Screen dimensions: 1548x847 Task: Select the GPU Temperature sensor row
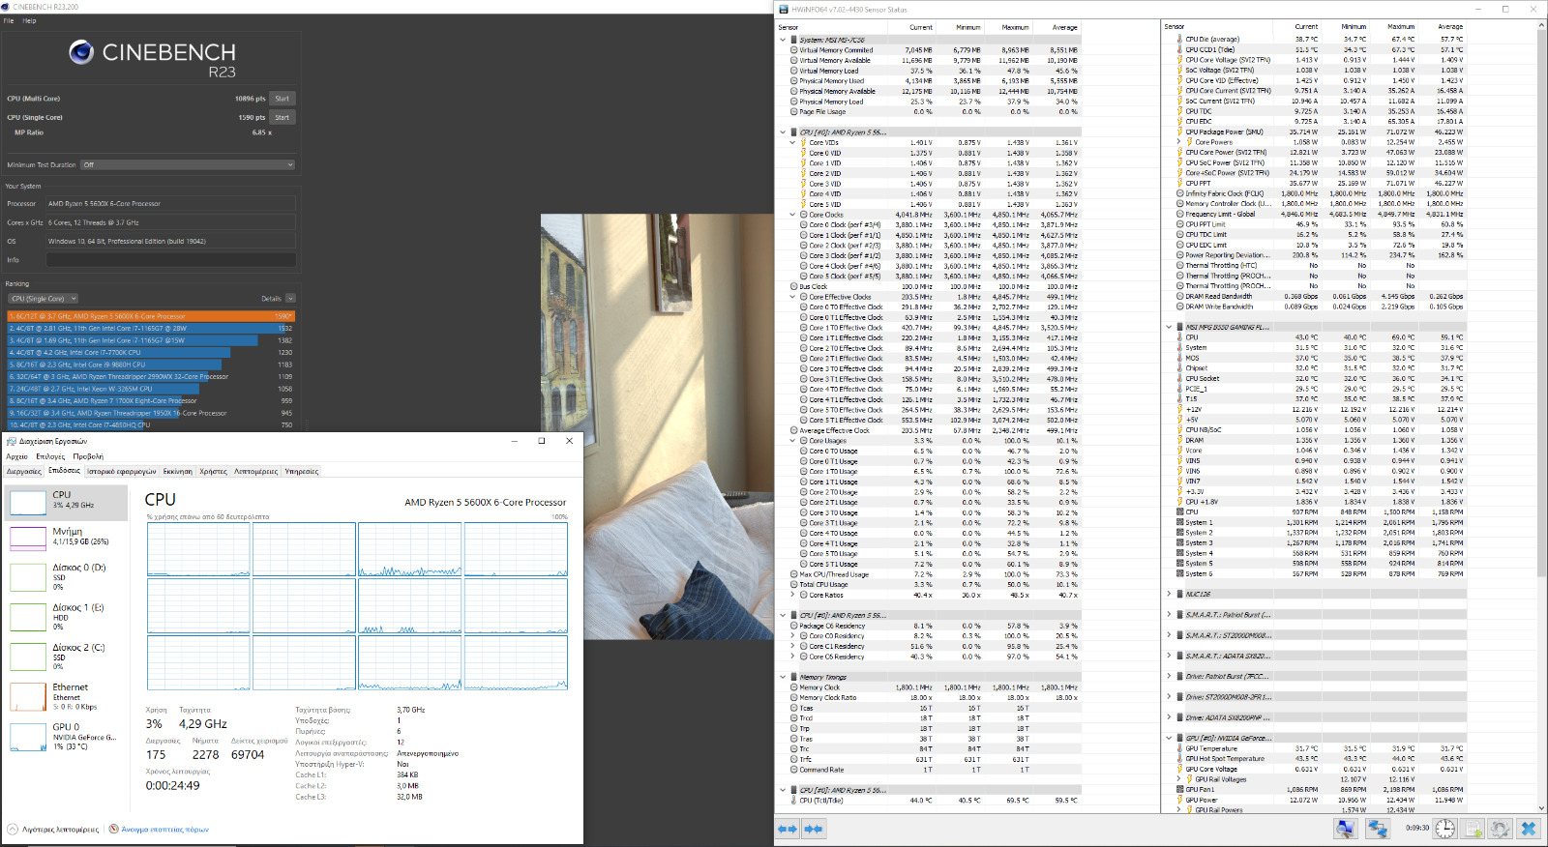pos(1321,748)
